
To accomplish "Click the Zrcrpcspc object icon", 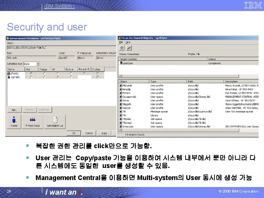I will (121, 126).
